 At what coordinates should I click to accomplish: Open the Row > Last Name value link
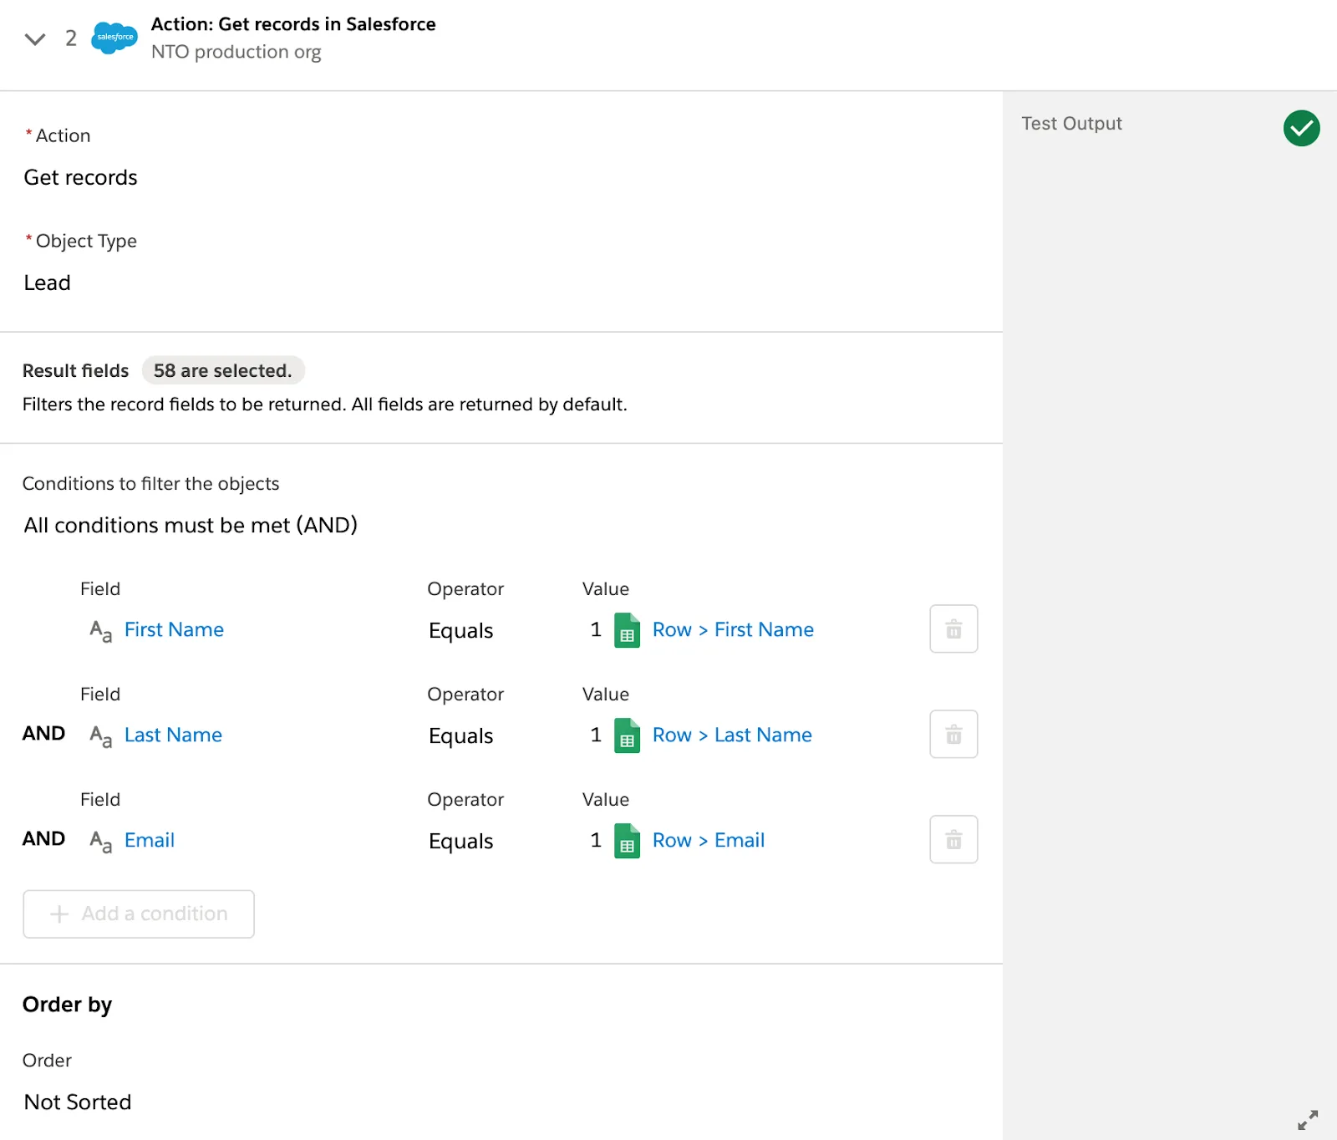click(732, 735)
